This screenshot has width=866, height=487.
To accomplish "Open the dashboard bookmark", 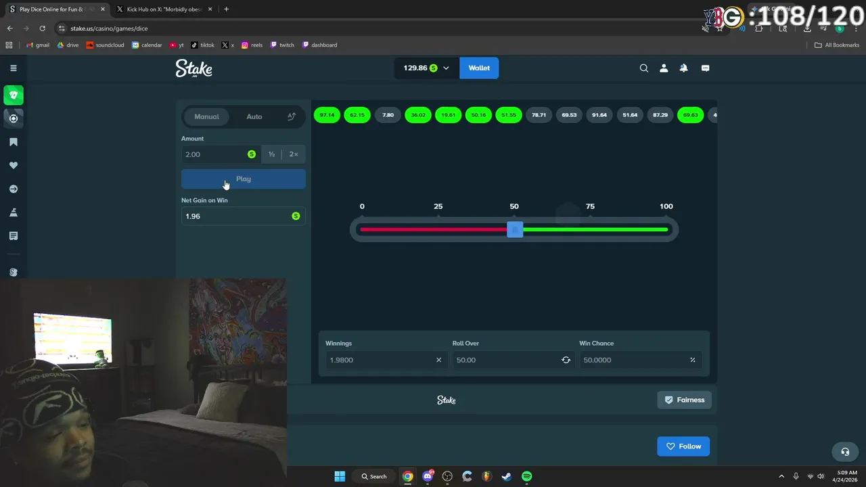I will pyautogui.click(x=319, y=45).
